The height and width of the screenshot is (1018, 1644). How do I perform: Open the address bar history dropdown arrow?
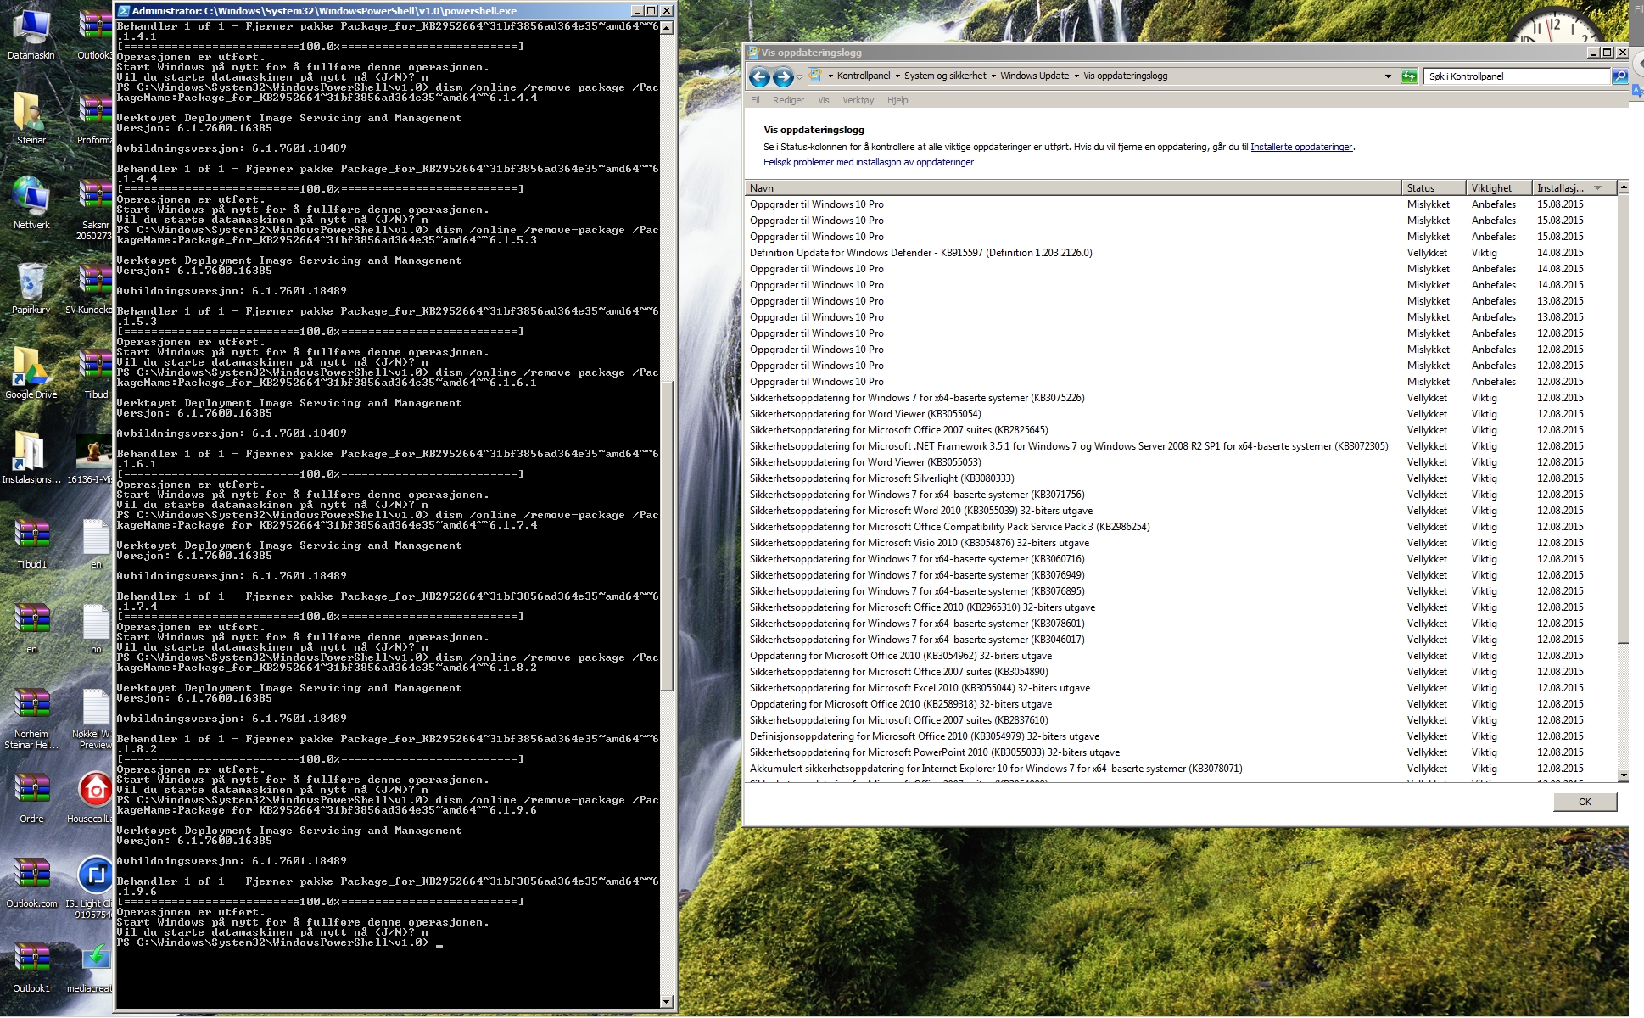1388,76
